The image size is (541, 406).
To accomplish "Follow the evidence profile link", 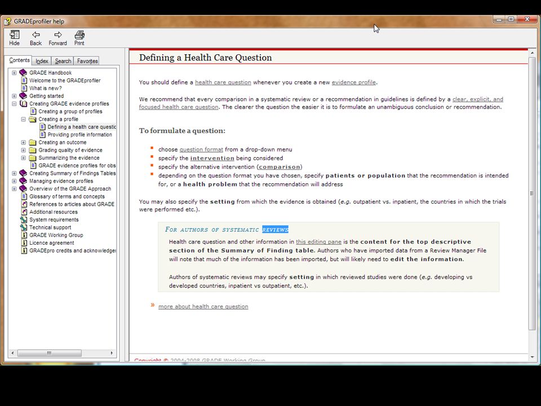I will tap(354, 82).
